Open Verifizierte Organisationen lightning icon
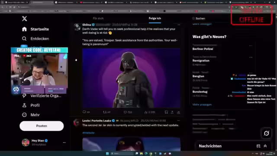This screenshot has width=277, height=156. pos(24,96)
